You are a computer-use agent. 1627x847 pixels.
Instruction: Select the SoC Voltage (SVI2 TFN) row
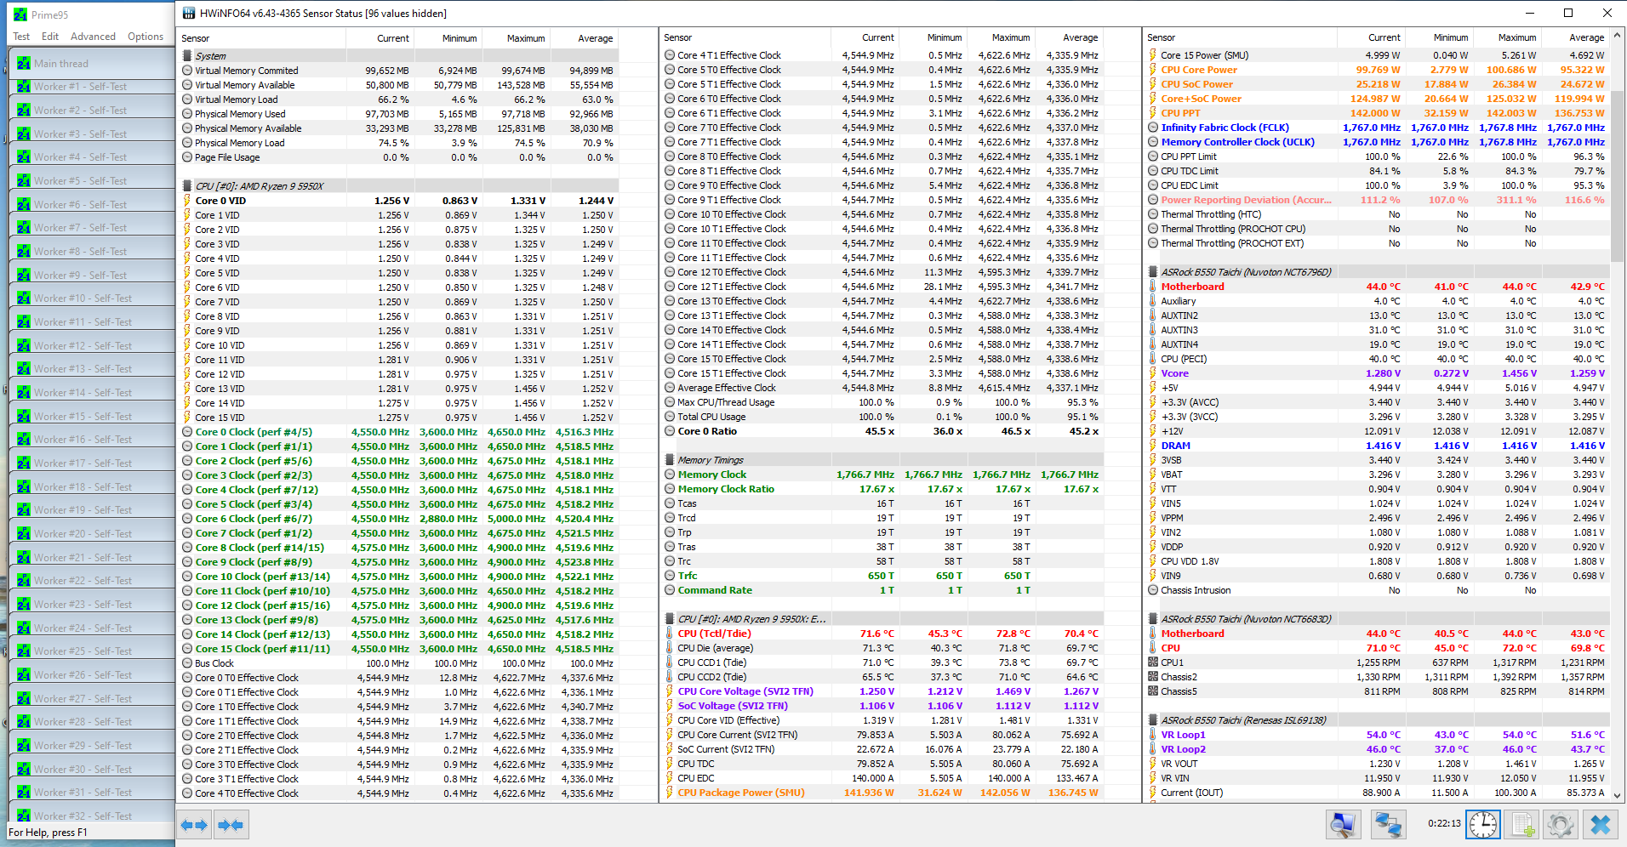(x=882, y=706)
